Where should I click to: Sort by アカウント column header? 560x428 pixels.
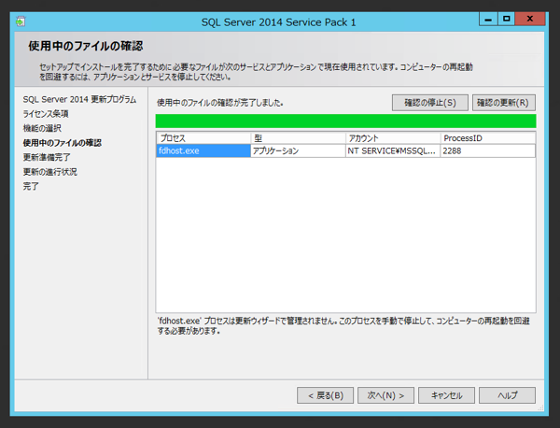click(393, 138)
